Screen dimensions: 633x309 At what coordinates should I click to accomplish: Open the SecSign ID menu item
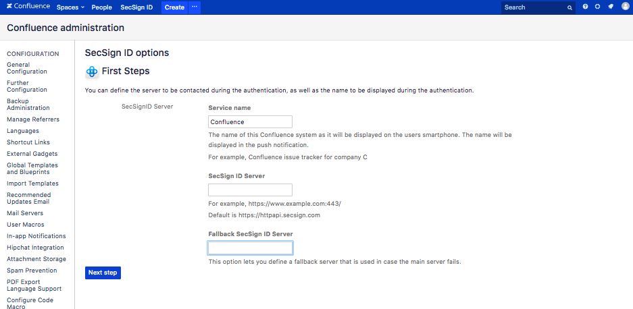[x=136, y=7]
